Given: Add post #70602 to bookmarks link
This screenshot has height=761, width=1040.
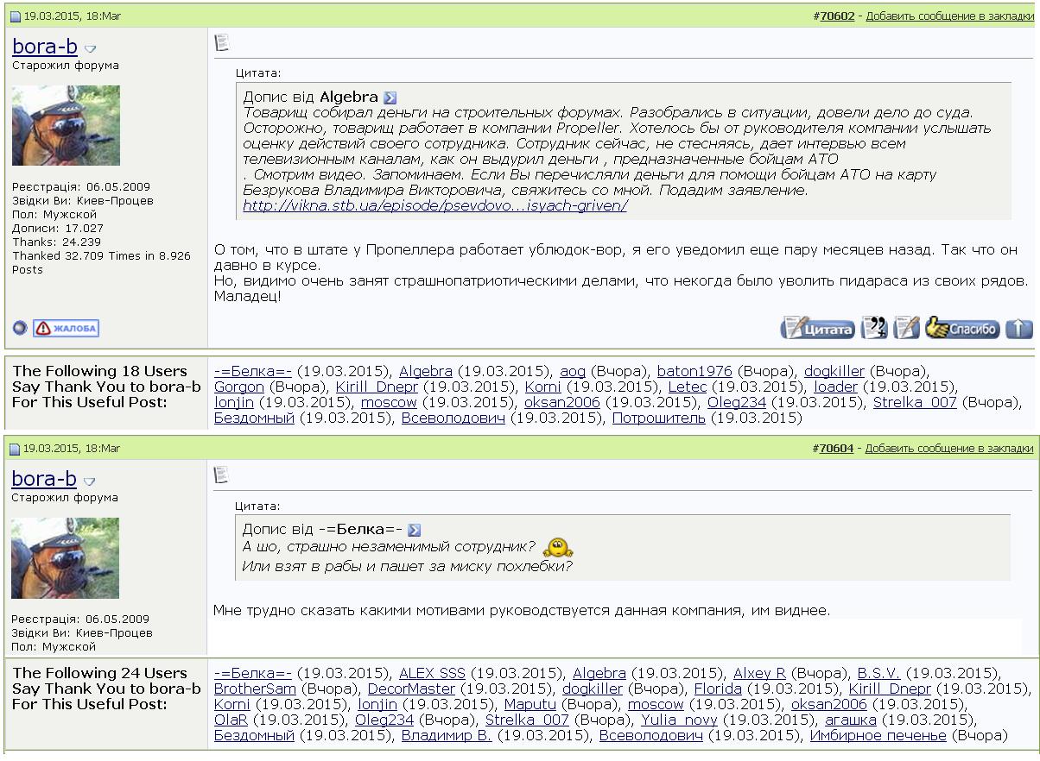Looking at the screenshot, I should pos(949,16).
